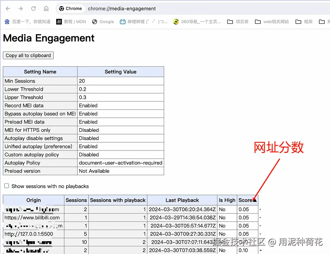
Task: Click the 0.10 score cell
Action: click(247, 250)
